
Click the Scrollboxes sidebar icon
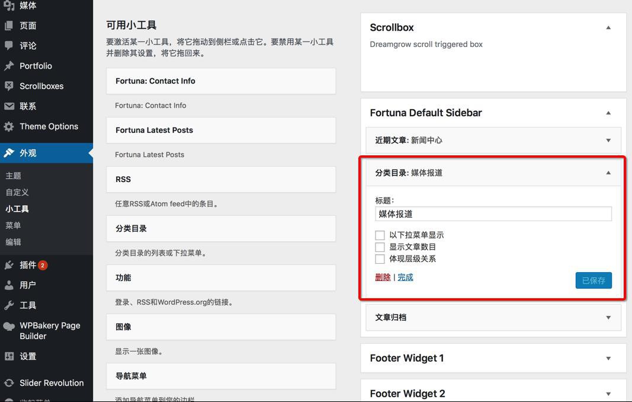[9, 86]
